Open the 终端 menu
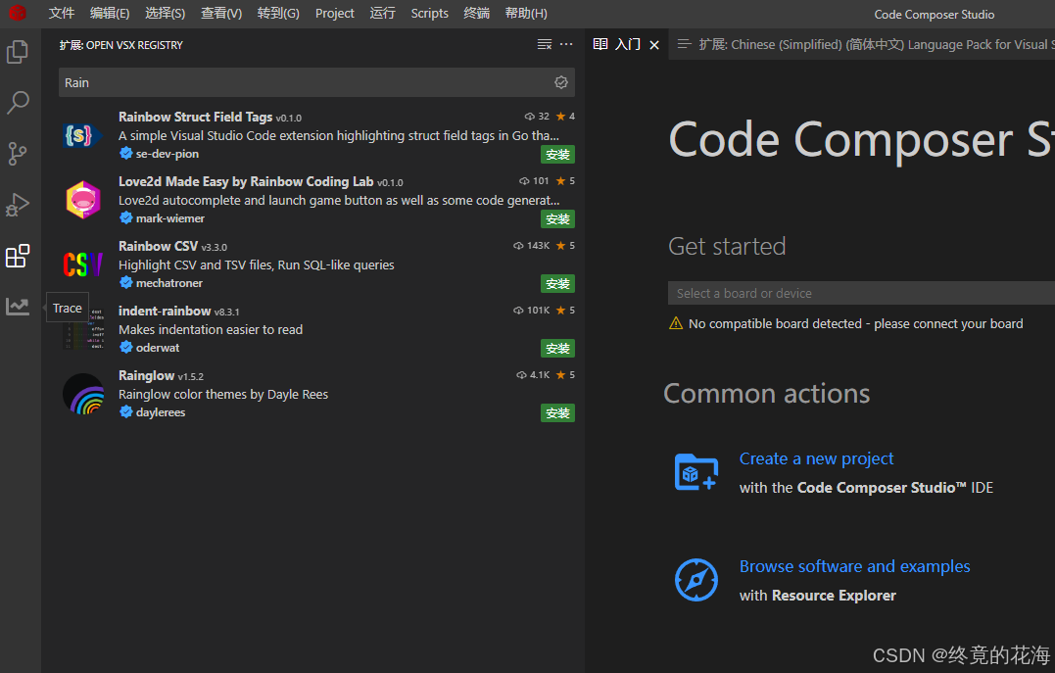 [x=476, y=13]
